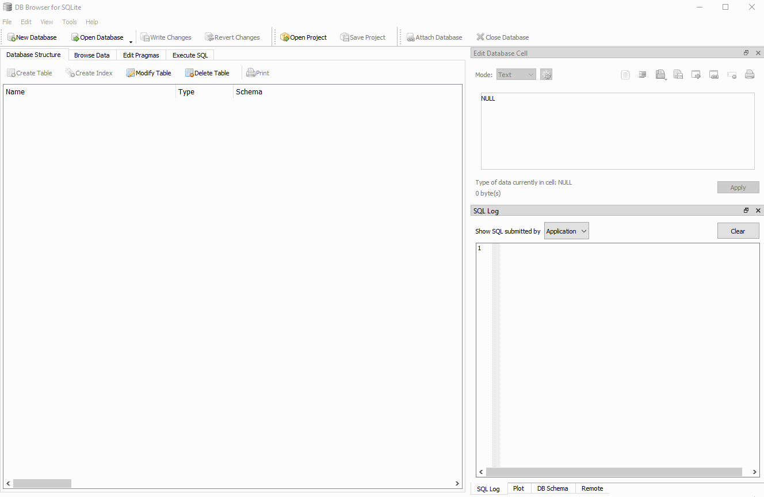Switch to the Database Structure tab
764x497 pixels.
tap(34, 55)
